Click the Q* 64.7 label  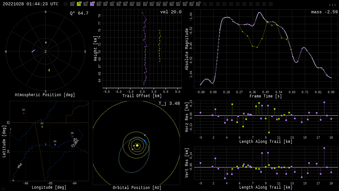(x=79, y=14)
